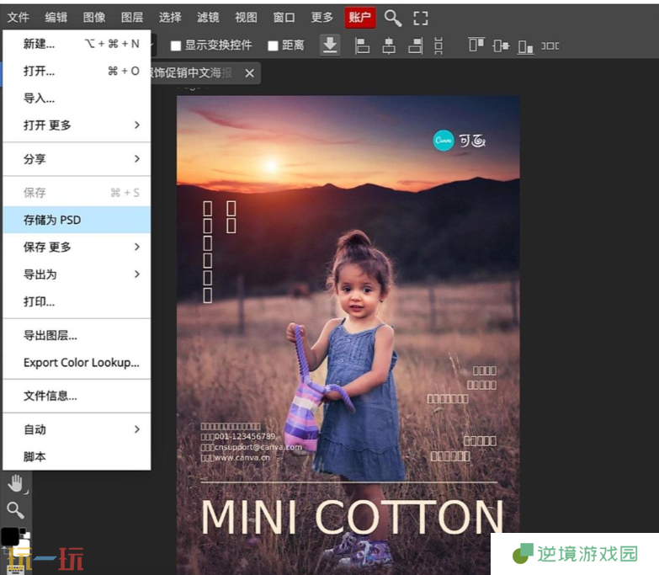Screen dimensions: 659x575
Task: Choose 存储为 PSD menu entry
Action: point(77,220)
